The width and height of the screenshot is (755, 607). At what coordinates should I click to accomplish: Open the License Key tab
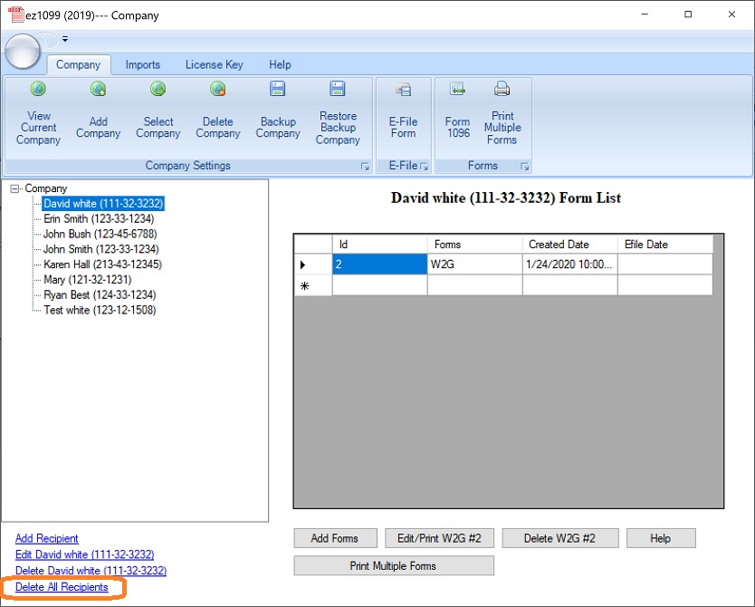[x=214, y=65]
